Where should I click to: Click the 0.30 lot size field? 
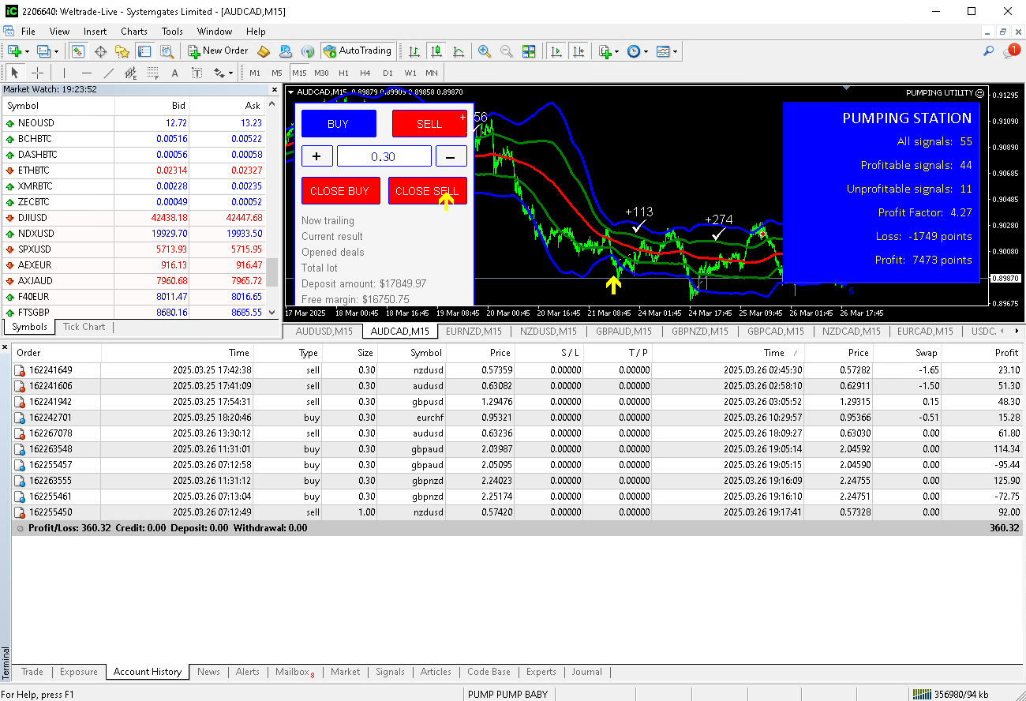(x=384, y=156)
